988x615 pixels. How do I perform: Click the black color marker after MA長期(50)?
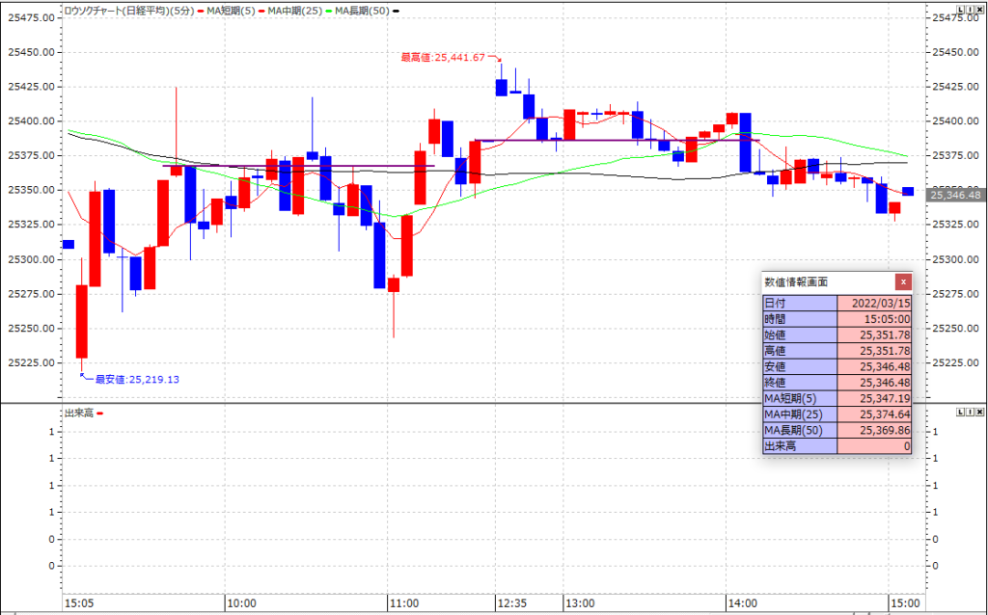(396, 11)
